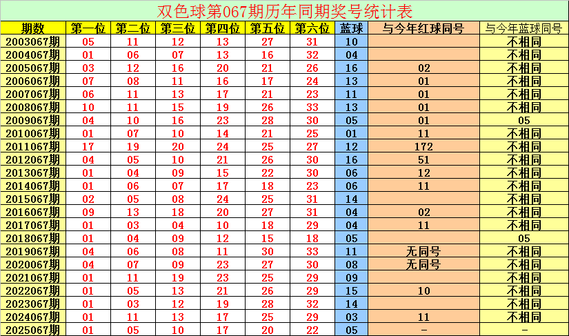Click the 2021067期 row label
The width and height of the screenshot is (569, 336).
32,277
